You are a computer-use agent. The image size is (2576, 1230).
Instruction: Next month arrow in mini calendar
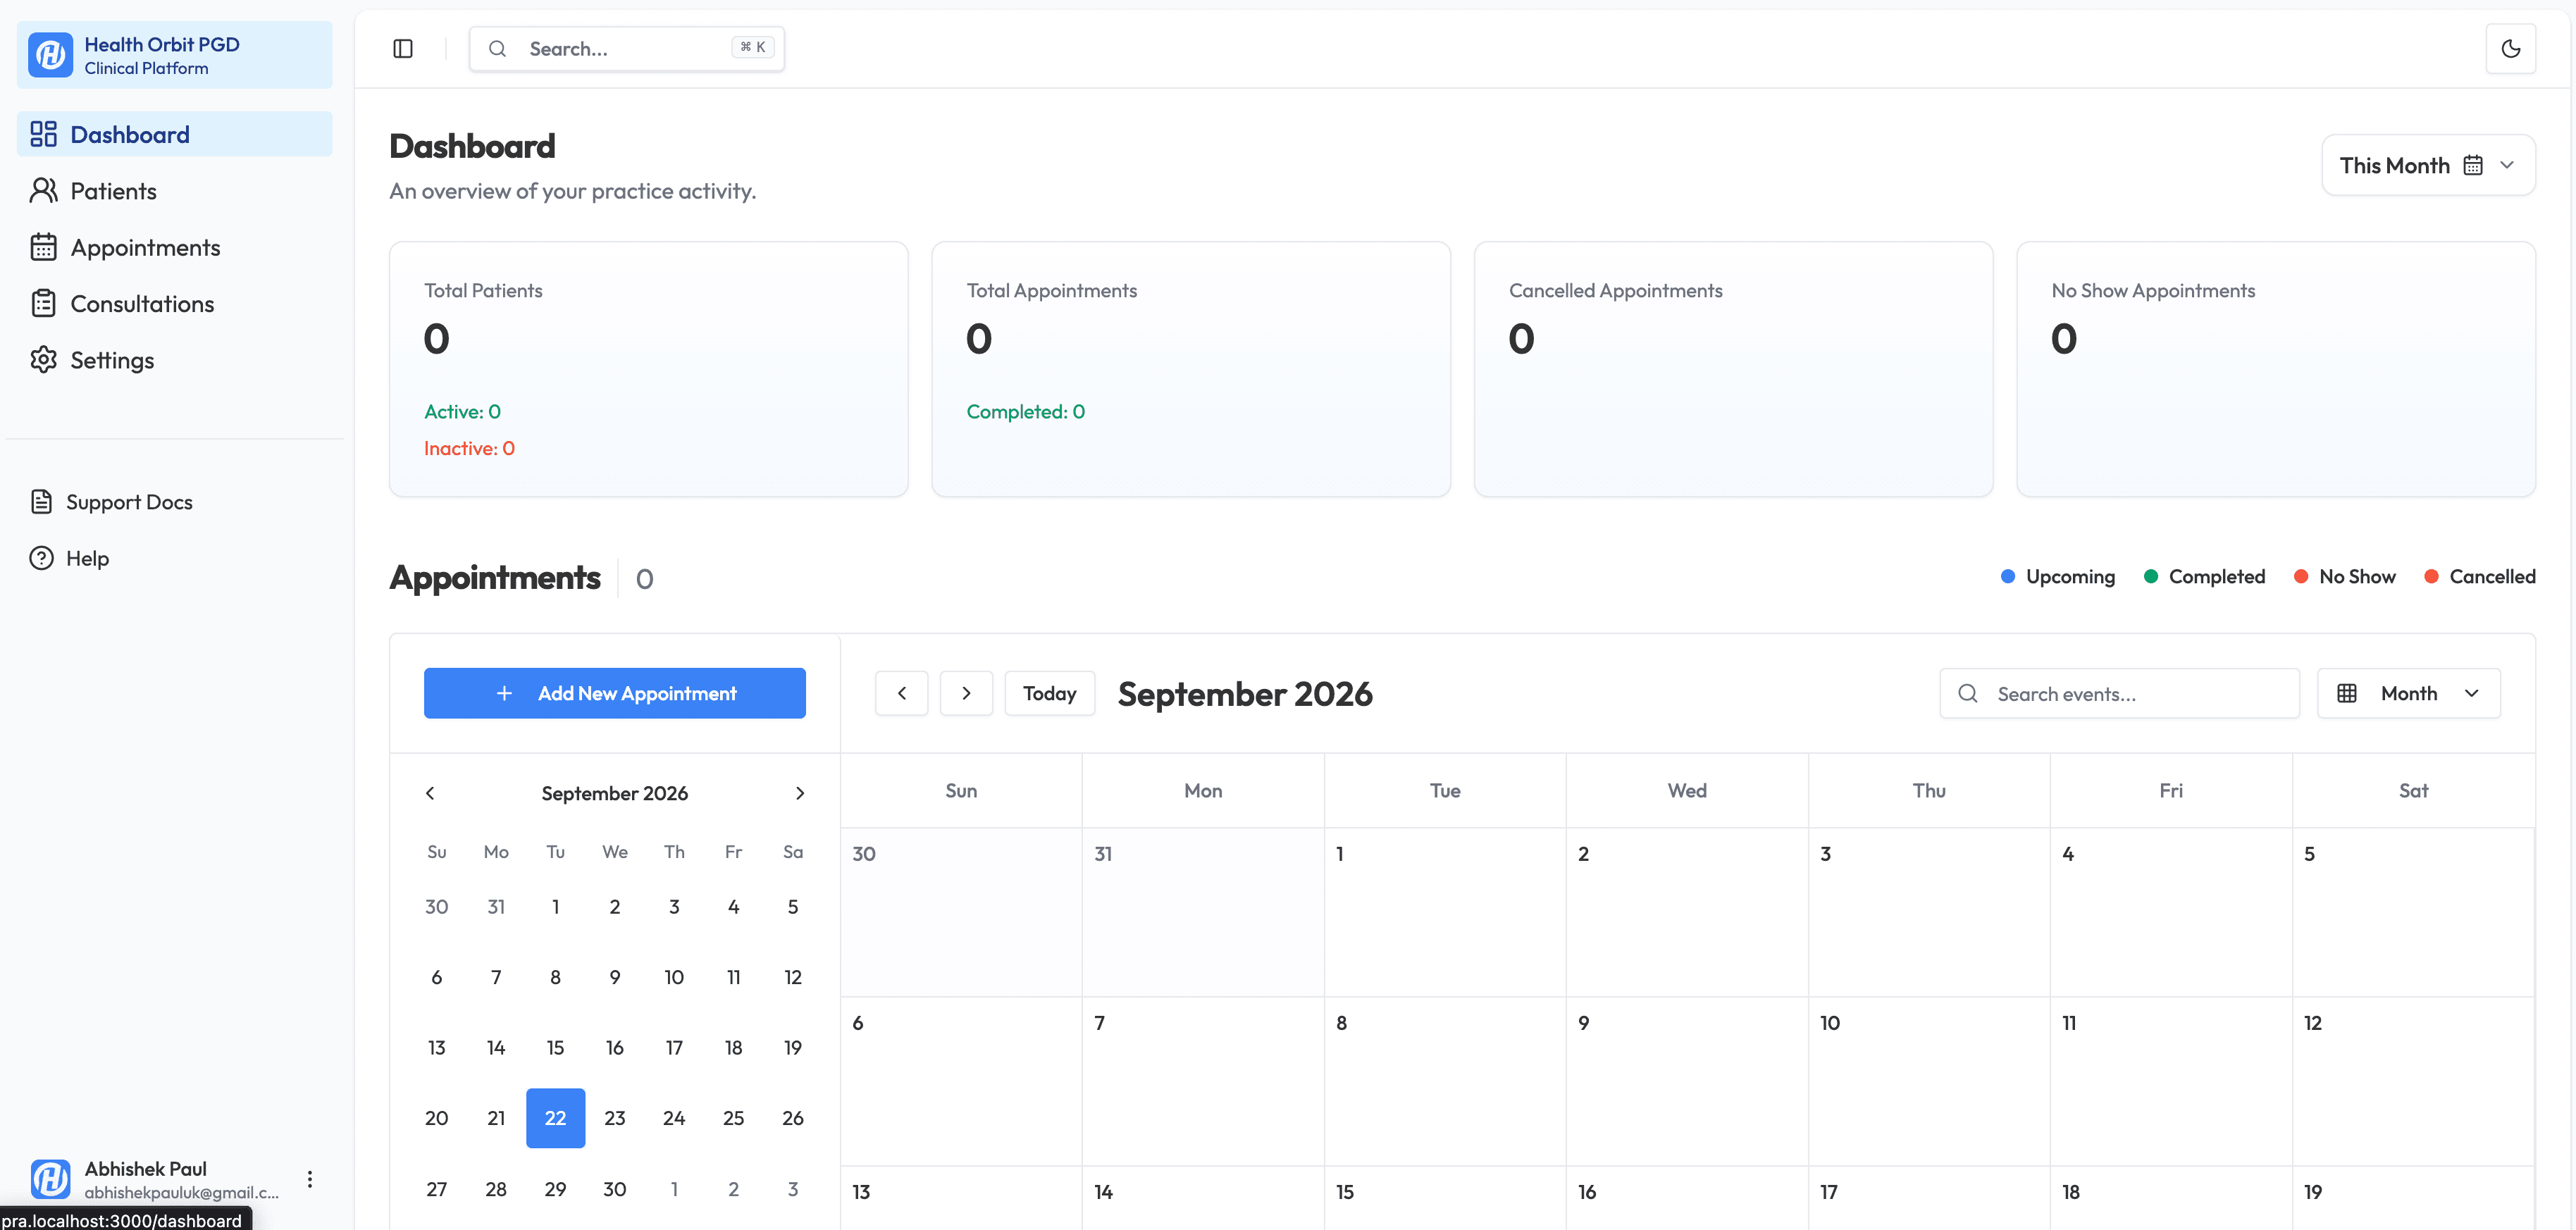(x=800, y=793)
